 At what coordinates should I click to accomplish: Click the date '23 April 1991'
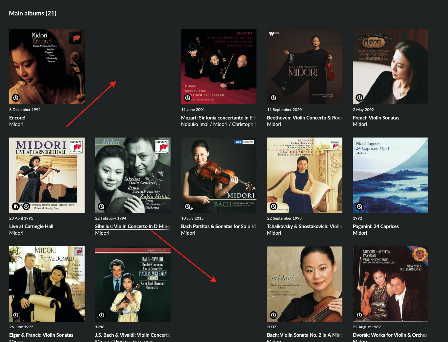21,218
